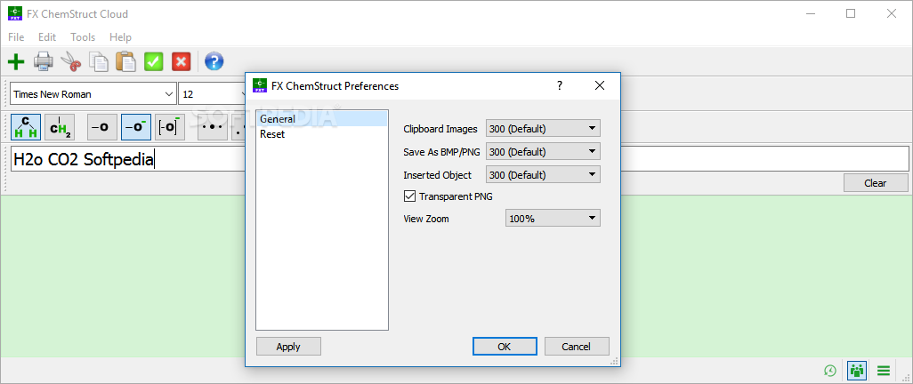Viewport: 913px width, 384px height.
Task: Select the –O with negative charge button
Action: [x=136, y=127]
